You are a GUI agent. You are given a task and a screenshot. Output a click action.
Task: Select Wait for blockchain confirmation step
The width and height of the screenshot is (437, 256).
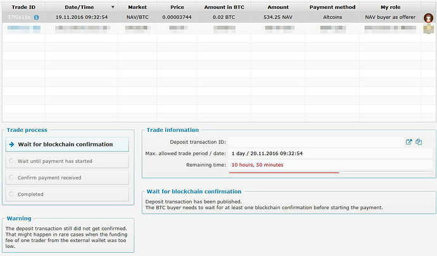[67, 144]
